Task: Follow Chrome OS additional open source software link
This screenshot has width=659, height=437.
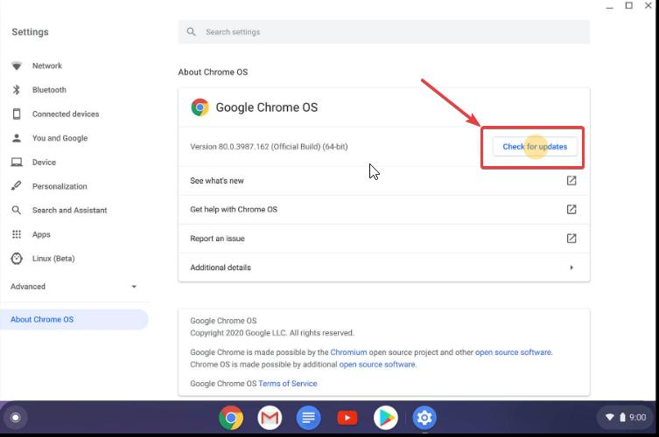Action: 377,364
